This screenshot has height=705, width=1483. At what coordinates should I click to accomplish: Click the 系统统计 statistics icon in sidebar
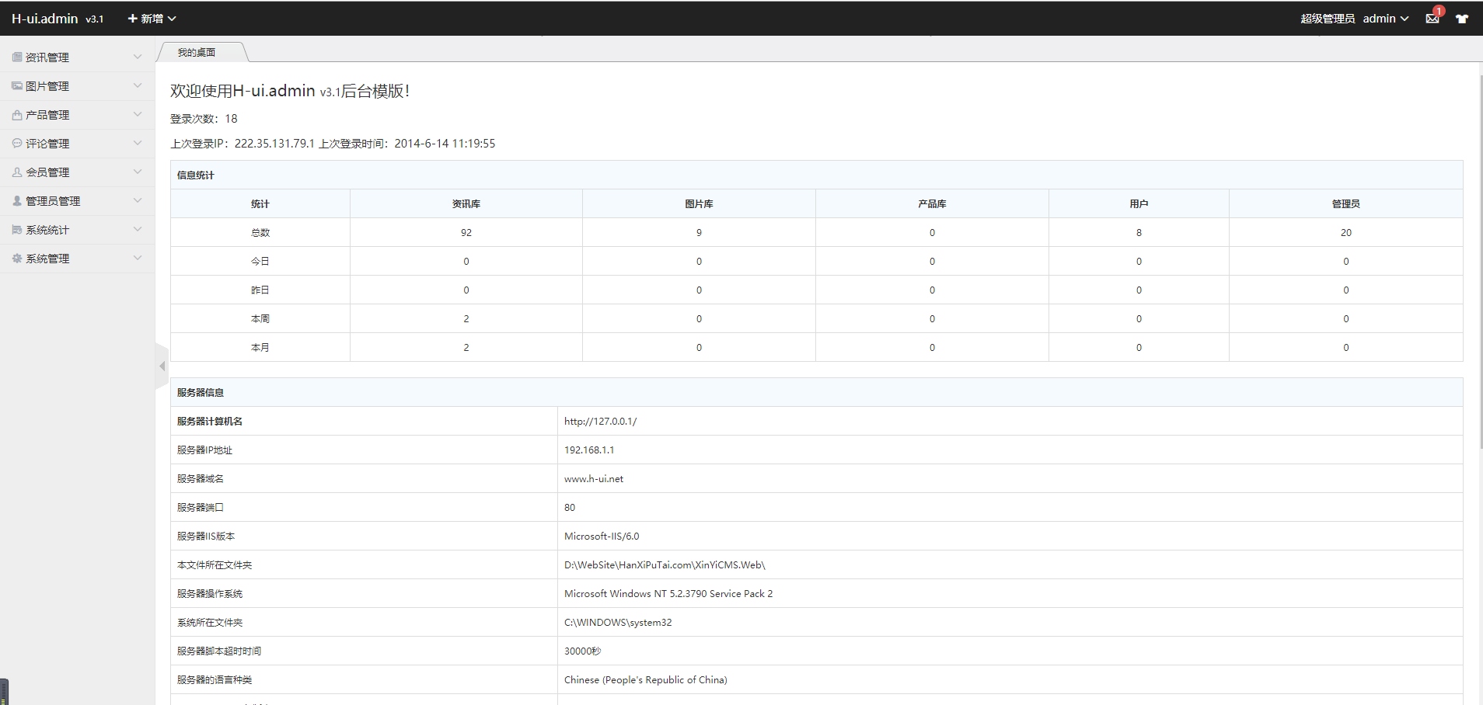point(17,230)
